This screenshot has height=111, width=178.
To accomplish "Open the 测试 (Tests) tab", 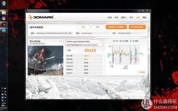I will click(x=116, y=17).
